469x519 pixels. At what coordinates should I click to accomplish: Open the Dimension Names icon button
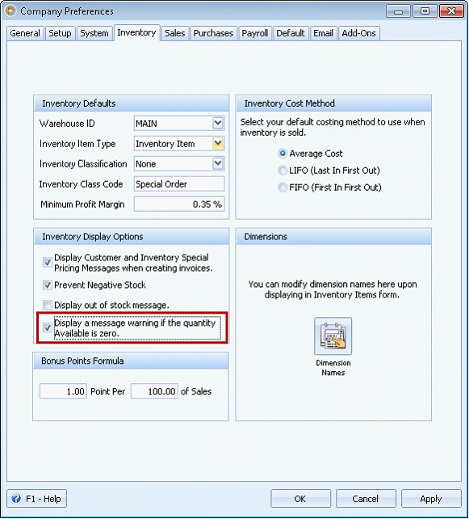click(x=333, y=336)
